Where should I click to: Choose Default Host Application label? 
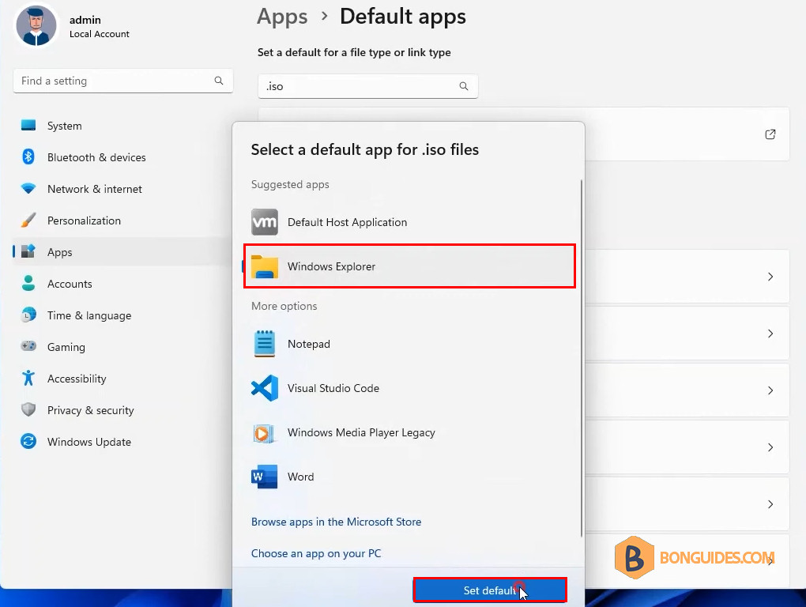coord(348,222)
